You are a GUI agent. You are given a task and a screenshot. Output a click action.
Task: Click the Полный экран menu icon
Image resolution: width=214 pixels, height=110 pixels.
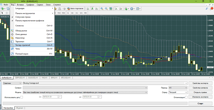point(12,54)
